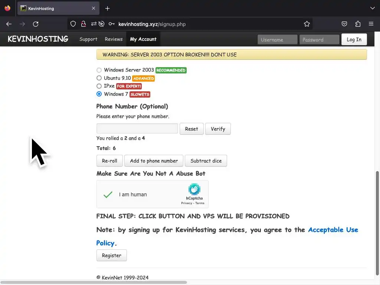Image resolution: width=380 pixels, height=285 pixels.
Task: Click the horizontal page scrollbar
Action: click(93, 282)
